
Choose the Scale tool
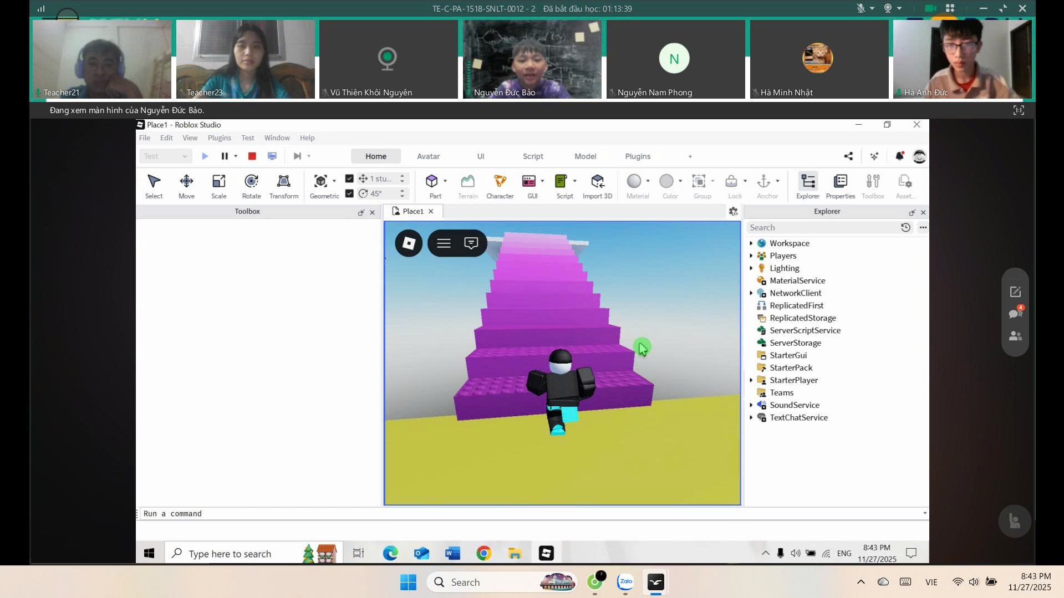point(218,186)
